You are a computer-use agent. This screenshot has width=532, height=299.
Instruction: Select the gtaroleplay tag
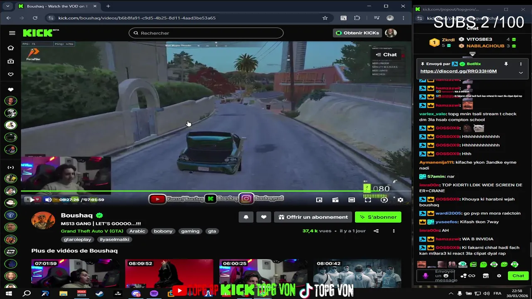[77, 239]
